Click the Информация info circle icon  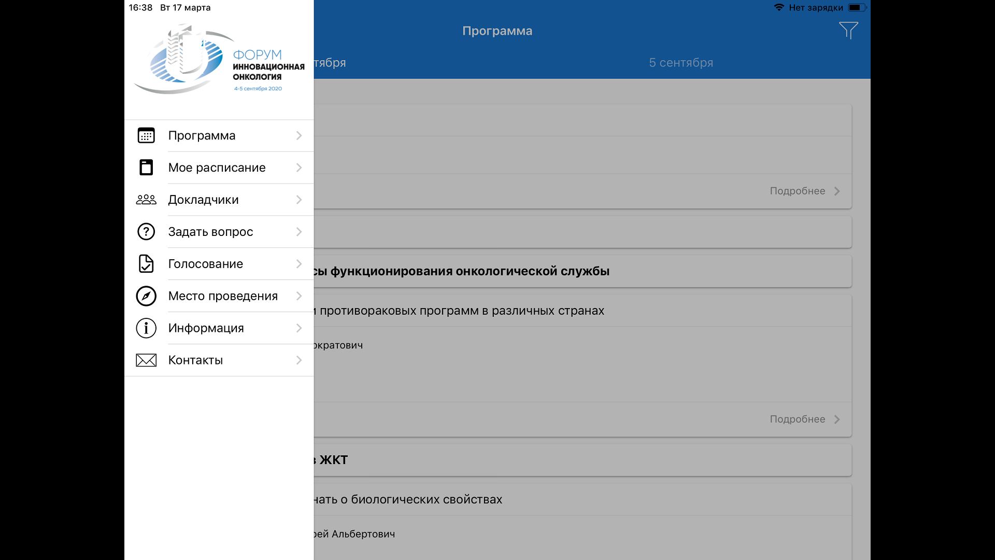point(146,328)
